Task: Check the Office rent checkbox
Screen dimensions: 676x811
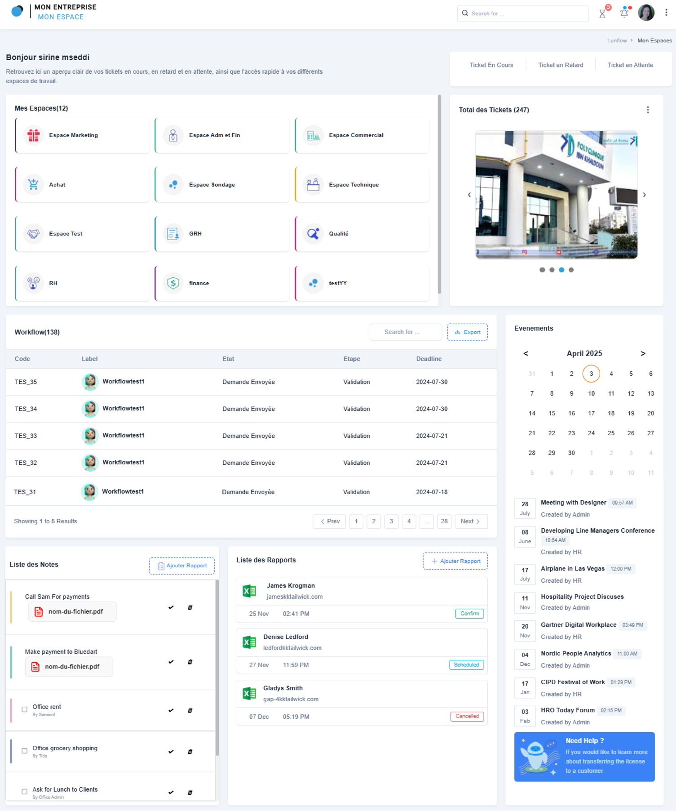Action: coord(25,709)
